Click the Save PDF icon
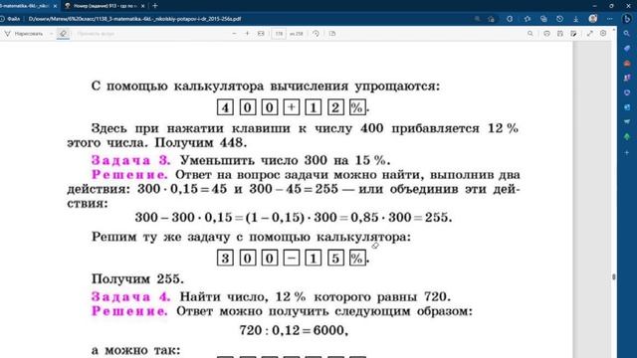Image resolution: width=637 pixels, height=358 pixels. [560, 34]
